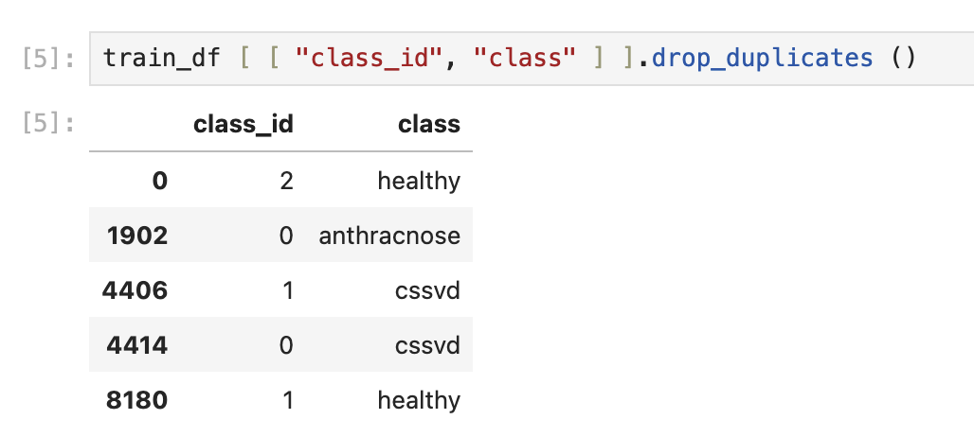This screenshot has height=437, width=974.
Task: Click the input prompt number [5]
Action: pyautogui.click(x=47, y=59)
